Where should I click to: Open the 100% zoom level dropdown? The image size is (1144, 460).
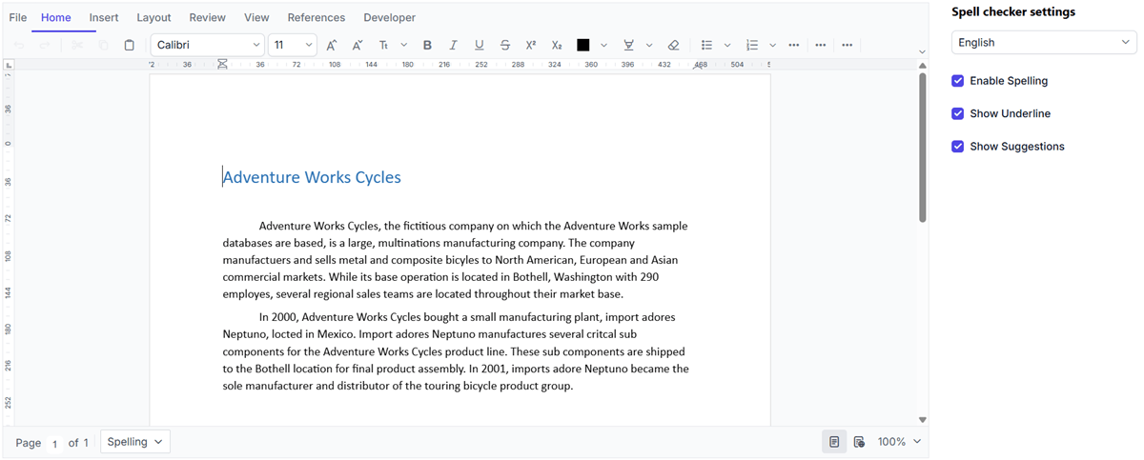point(900,442)
